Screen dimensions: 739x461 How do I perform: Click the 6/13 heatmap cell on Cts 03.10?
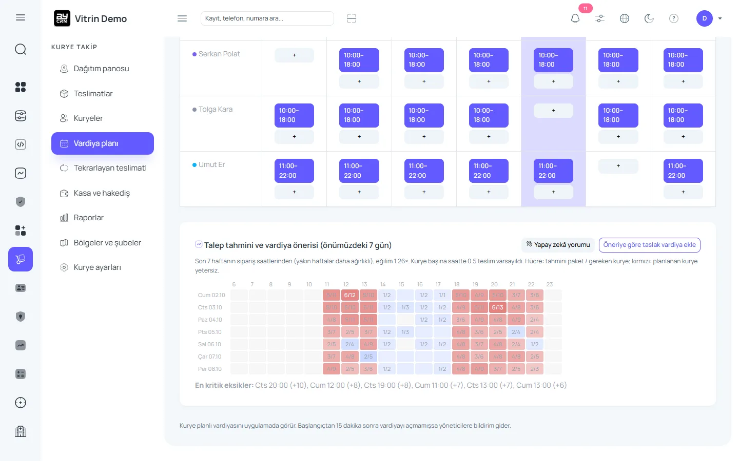(497, 307)
